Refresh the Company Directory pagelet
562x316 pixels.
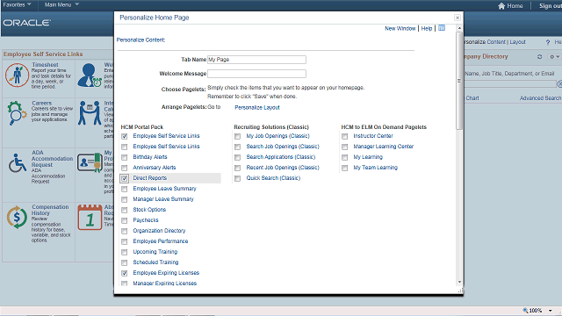coord(539,56)
